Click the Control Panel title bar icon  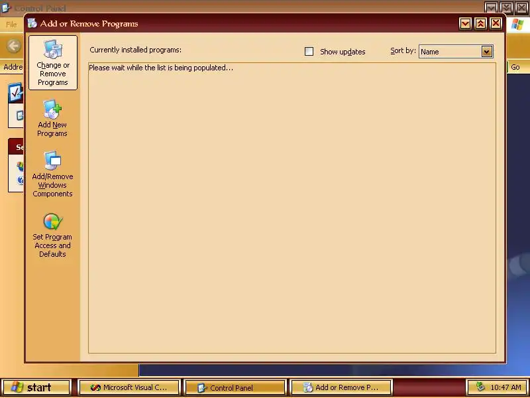[x=7, y=7]
